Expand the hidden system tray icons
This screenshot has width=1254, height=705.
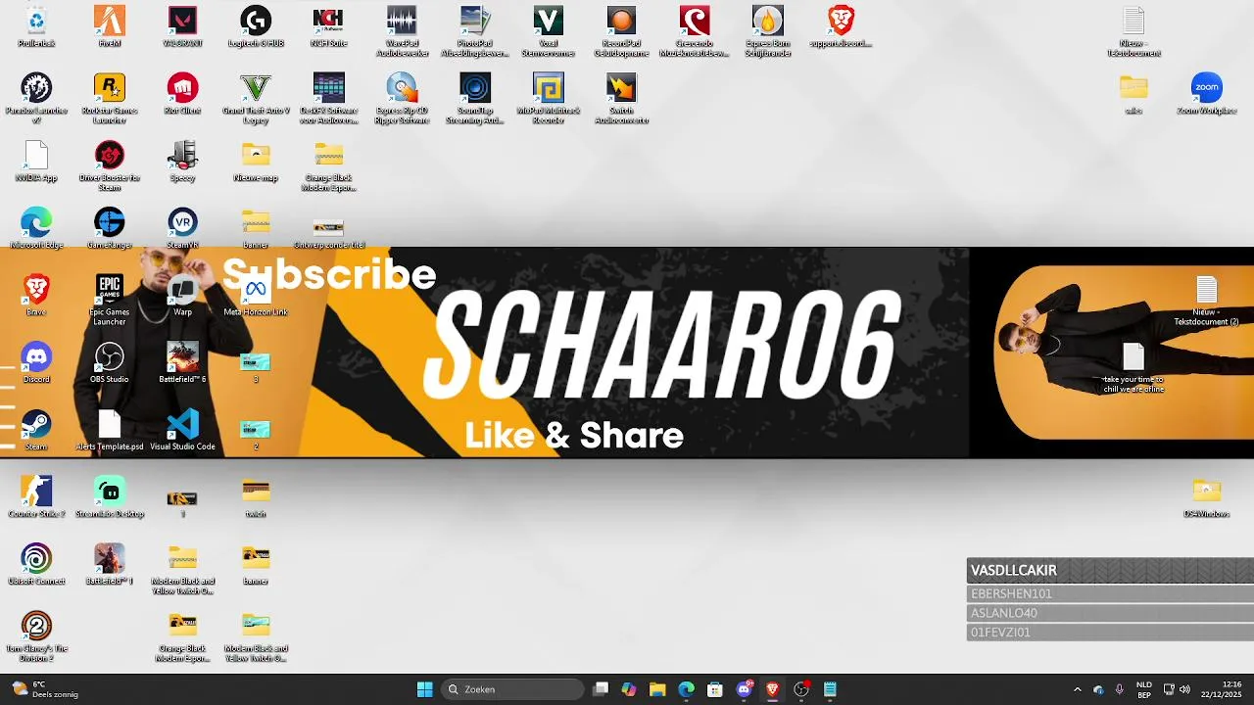(x=1078, y=689)
